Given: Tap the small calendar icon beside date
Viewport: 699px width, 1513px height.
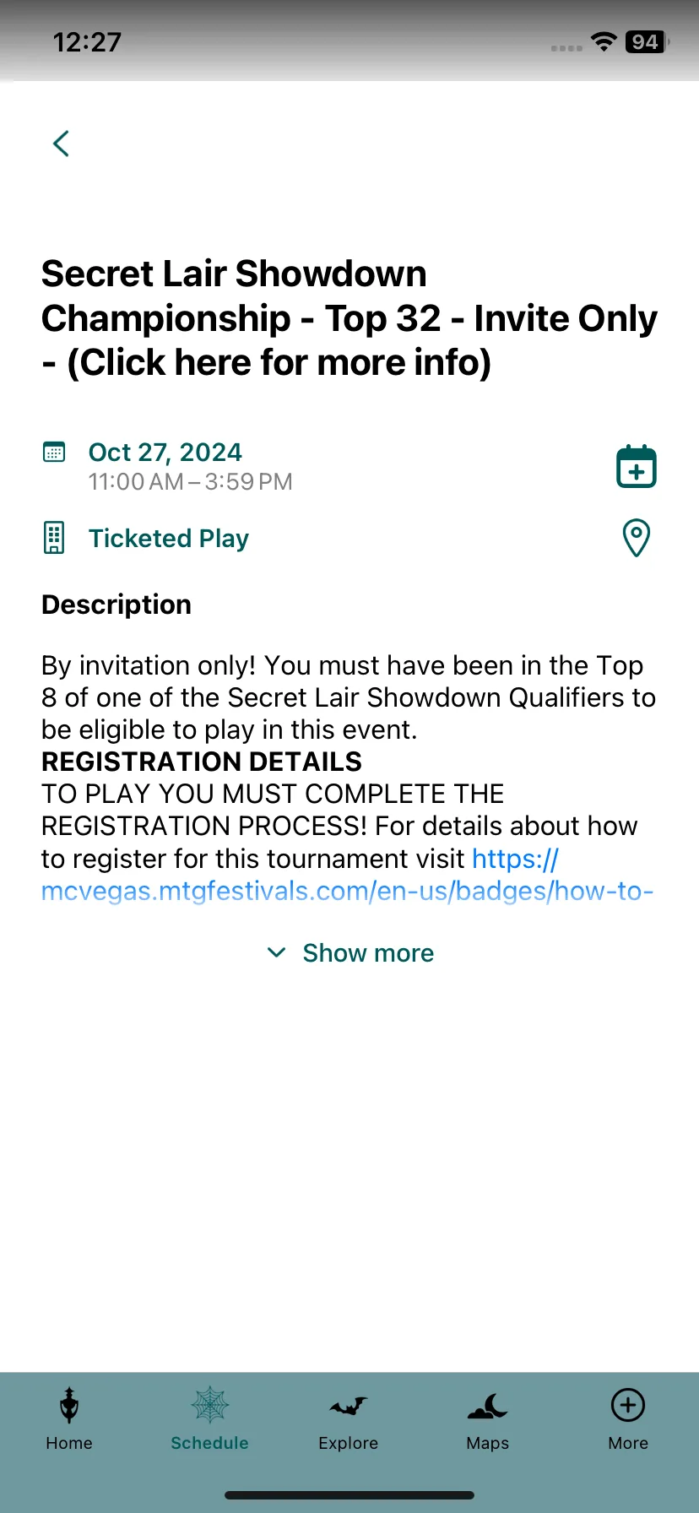Looking at the screenshot, I should point(54,452).
